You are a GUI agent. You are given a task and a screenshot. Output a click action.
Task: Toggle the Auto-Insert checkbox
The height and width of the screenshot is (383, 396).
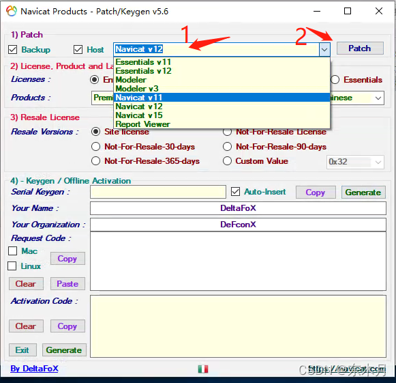[x=235, y=192]
